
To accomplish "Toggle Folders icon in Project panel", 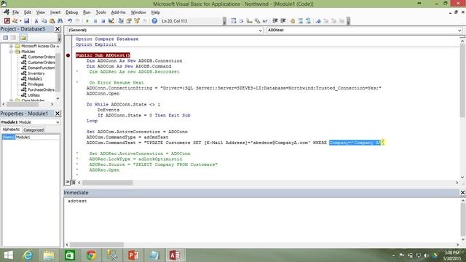I will coord(23,38).
